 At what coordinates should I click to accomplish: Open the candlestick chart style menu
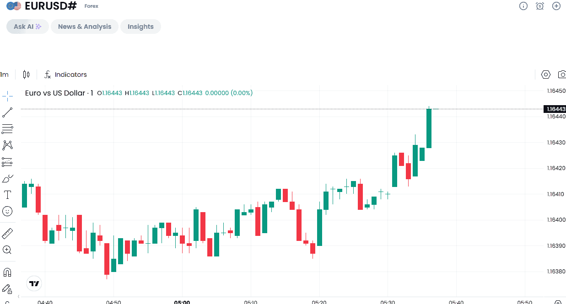pos(26,75)
